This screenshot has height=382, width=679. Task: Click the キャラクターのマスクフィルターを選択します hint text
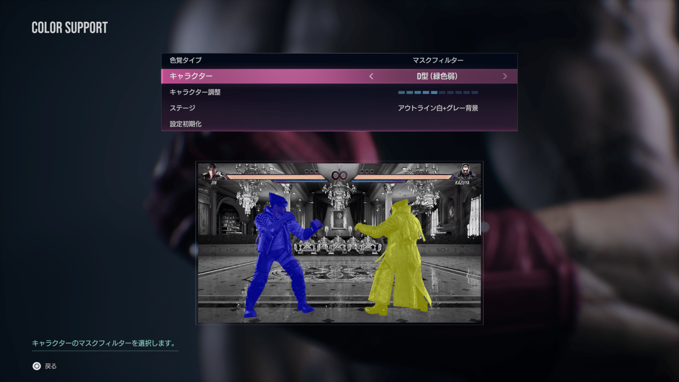(103, 343)
